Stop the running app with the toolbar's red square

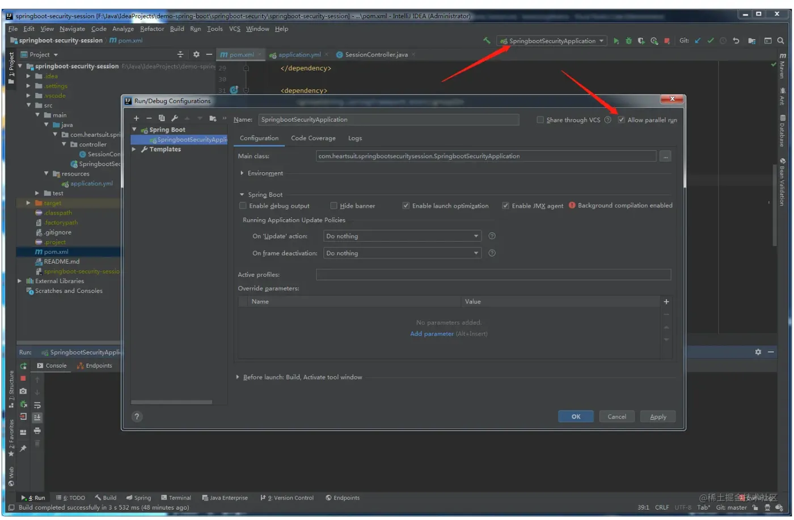(x=667, y=41)
